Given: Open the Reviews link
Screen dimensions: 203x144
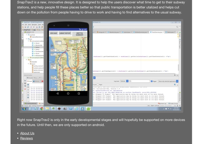Looking at the screenshot, I should click(26, 138).
